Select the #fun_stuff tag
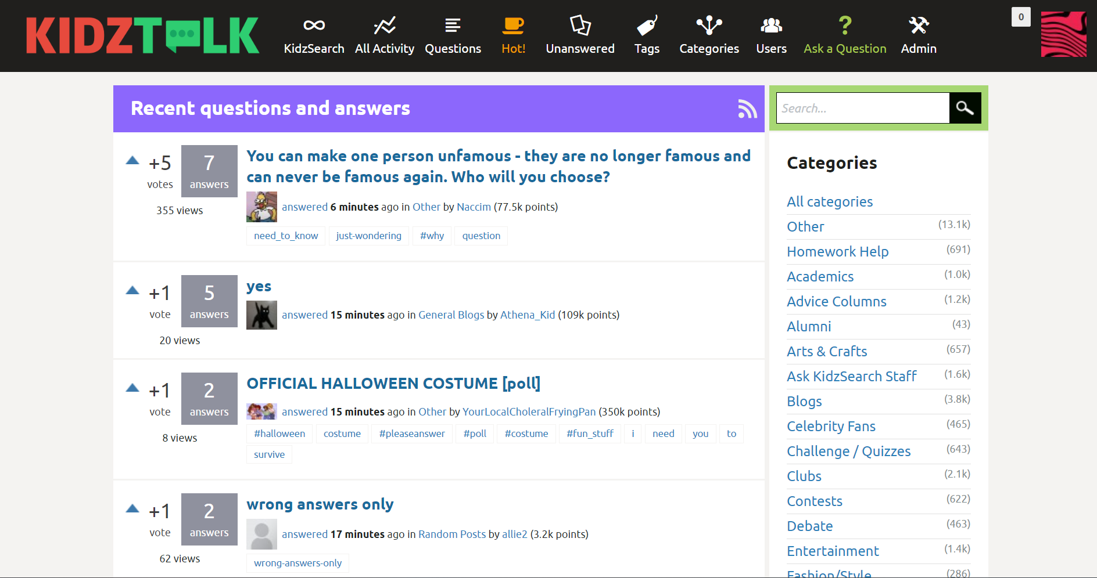Screen dimensions: 1097x578 (590, 433)
